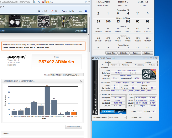
Task: Click the Compatibility View icon in address bar
Action: [x=35, y=2]
